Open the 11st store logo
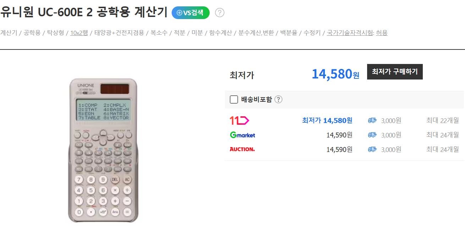Image resolution: width=465 pixels, height=229 pixels. (x=239, y=121)
